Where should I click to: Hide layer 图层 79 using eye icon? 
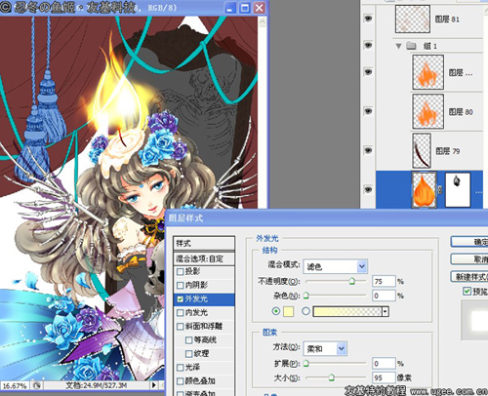point(368,150)
